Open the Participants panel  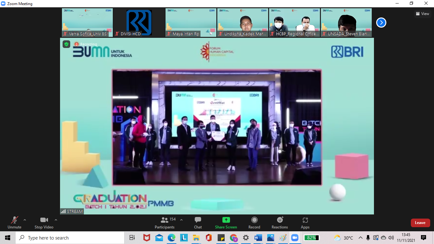click(x=165, y=222)
